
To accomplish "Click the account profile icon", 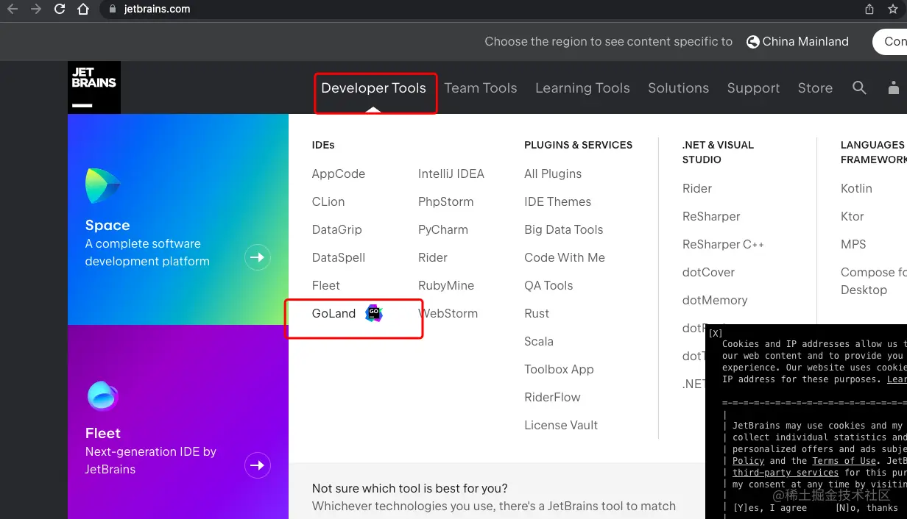I will (x=894, y=87).
